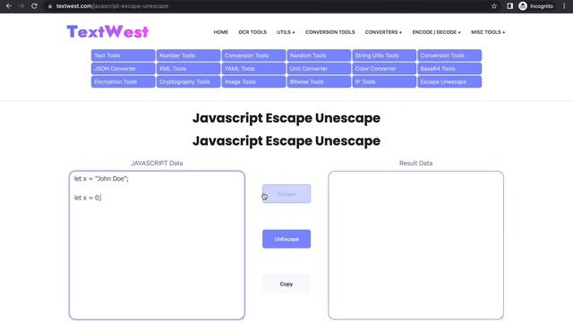Click the first Javascript Escape Unescape heading
Image resolution: width=573 pixels, height=322 pixels.
point(286,118)
